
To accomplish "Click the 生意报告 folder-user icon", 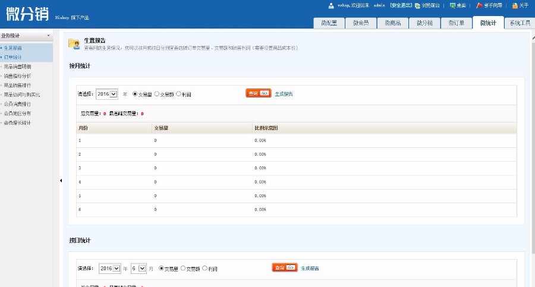I will (74, 44).
